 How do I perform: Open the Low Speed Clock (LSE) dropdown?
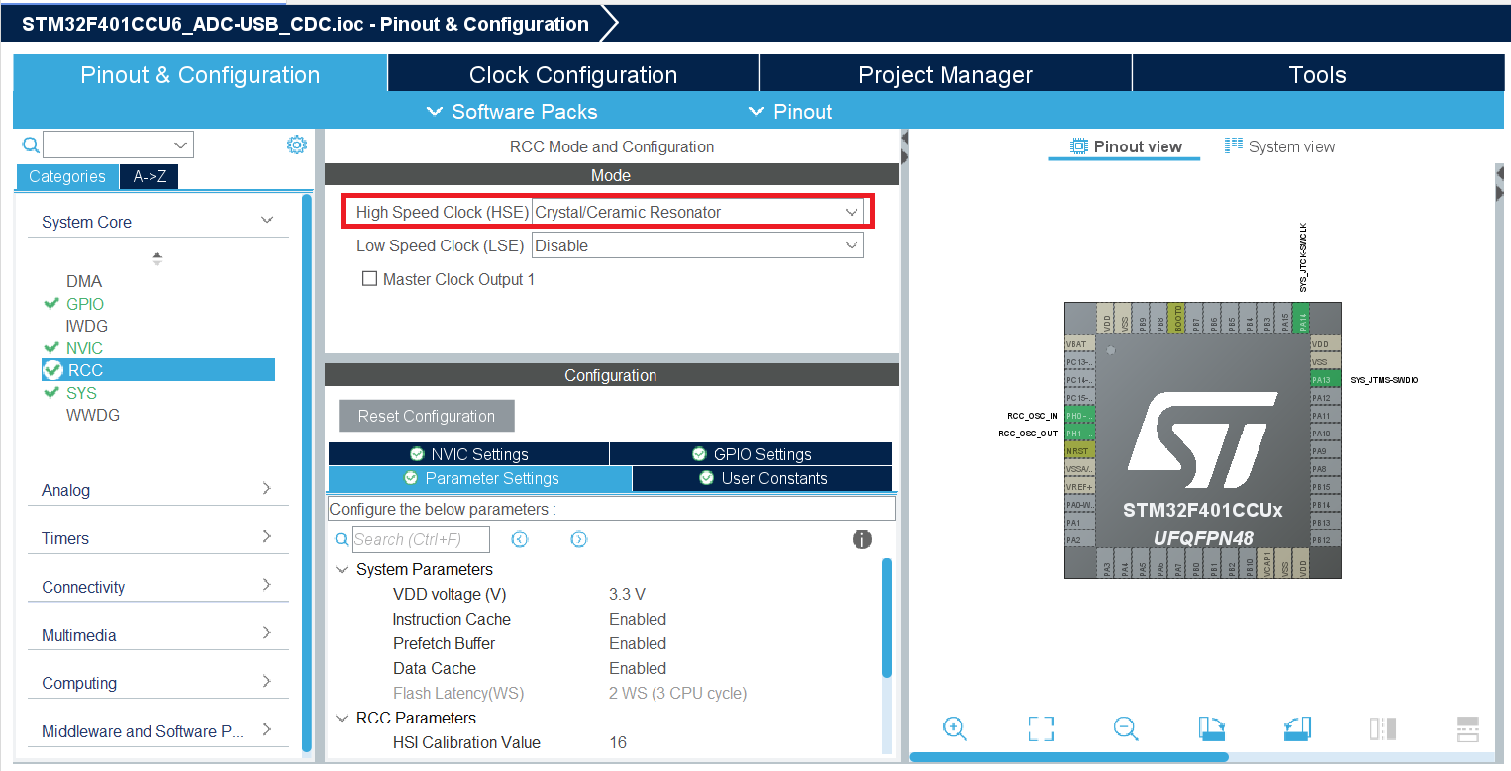point(697,245)
